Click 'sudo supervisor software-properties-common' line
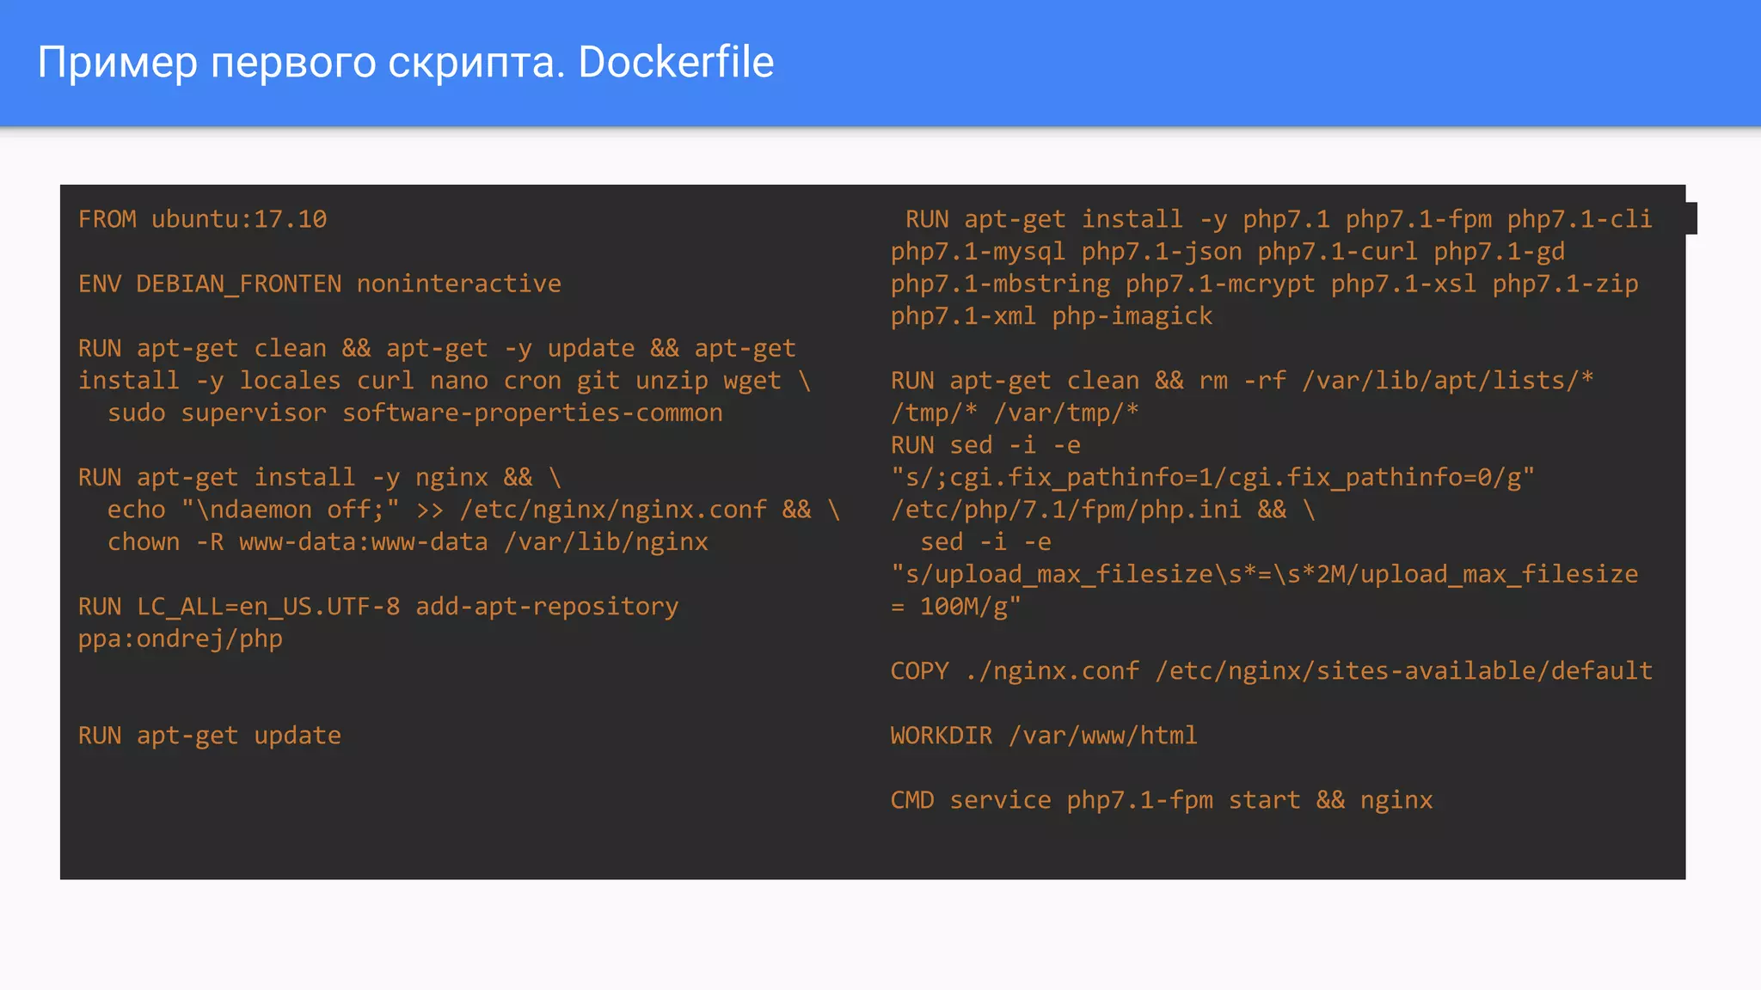 coord(415,413)
